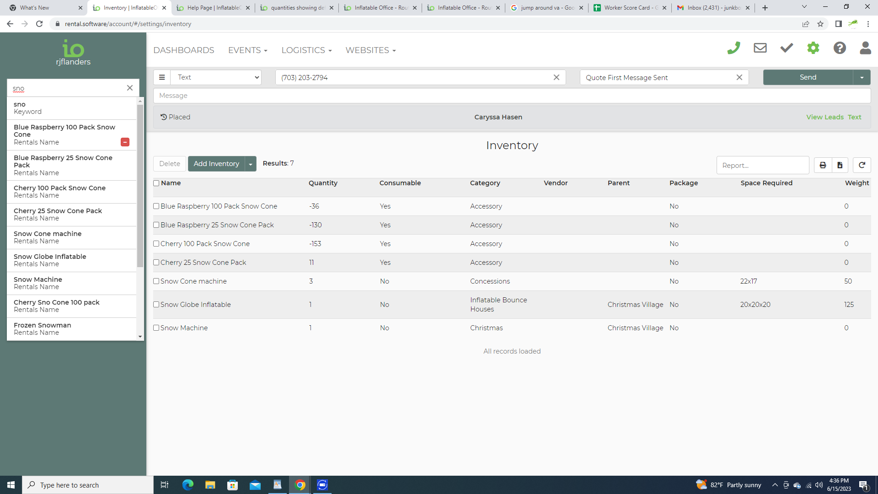Open the envelope messages icon
This screenshot has width=878, height=494.
(x=760, y=48)
